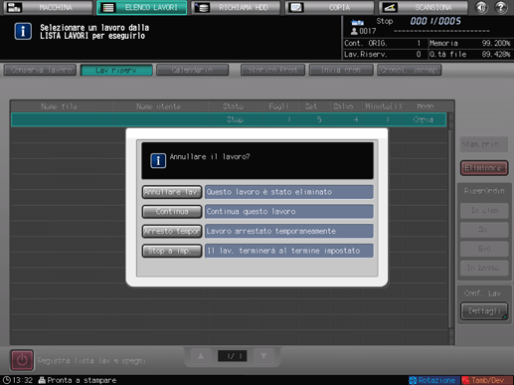Click the Rotazione status indicator
Viewport: 514px width, 385px height.
click(433, 380)
